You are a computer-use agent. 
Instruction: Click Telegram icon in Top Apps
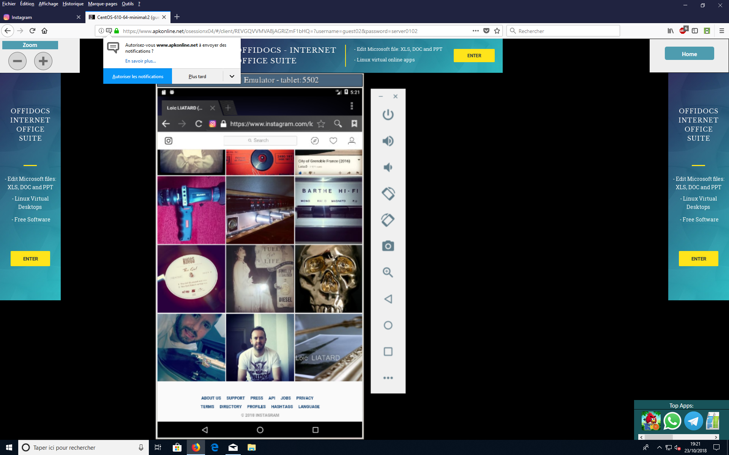point(693,421)
